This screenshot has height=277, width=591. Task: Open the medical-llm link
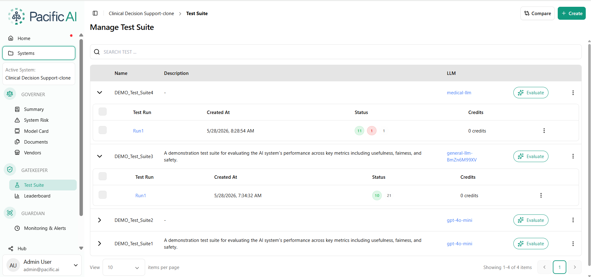click(459, 93)
